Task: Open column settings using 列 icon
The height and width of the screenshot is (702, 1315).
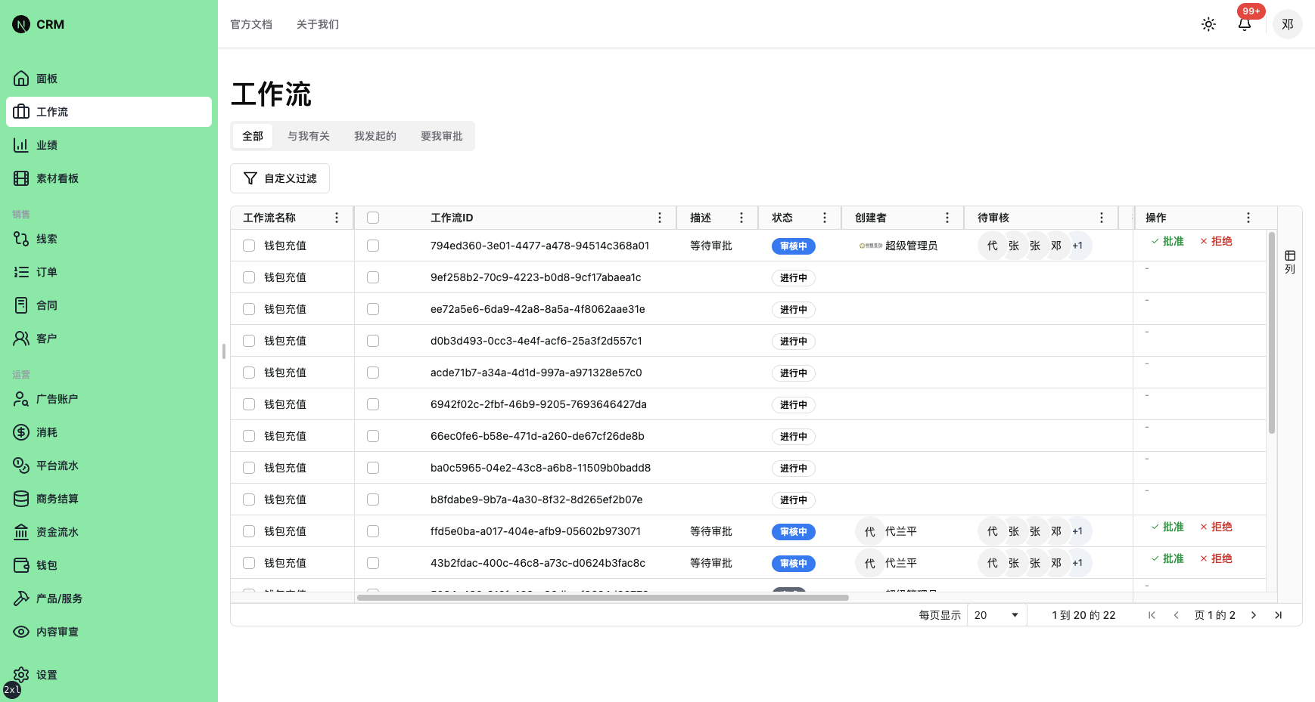Action: coord(1289,261)
